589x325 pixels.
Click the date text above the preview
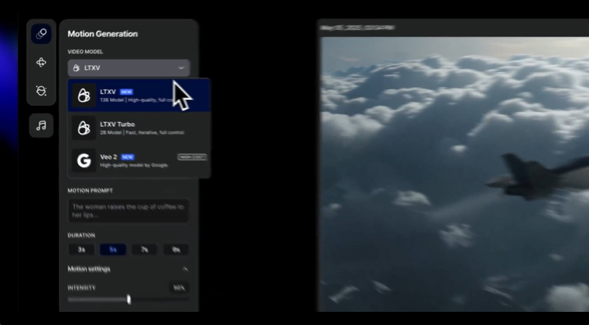pyautogui.click(x=357, y=27)
